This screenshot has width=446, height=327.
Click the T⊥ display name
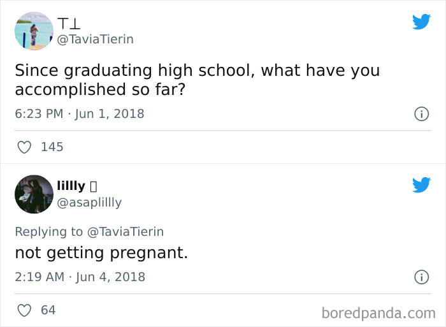coord(68,24)
